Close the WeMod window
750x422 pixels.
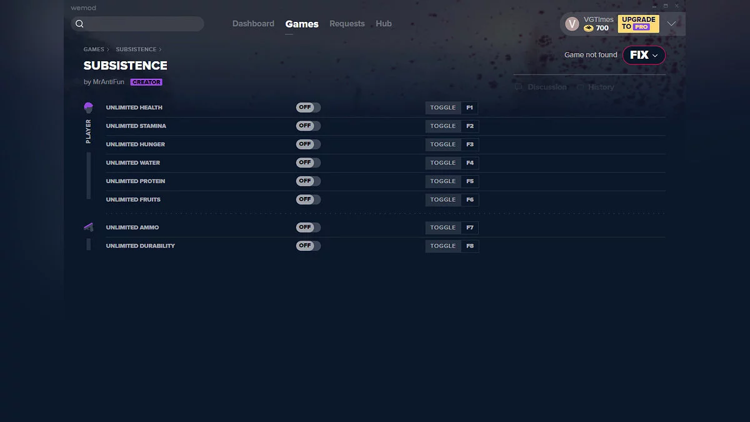[678, 6]
